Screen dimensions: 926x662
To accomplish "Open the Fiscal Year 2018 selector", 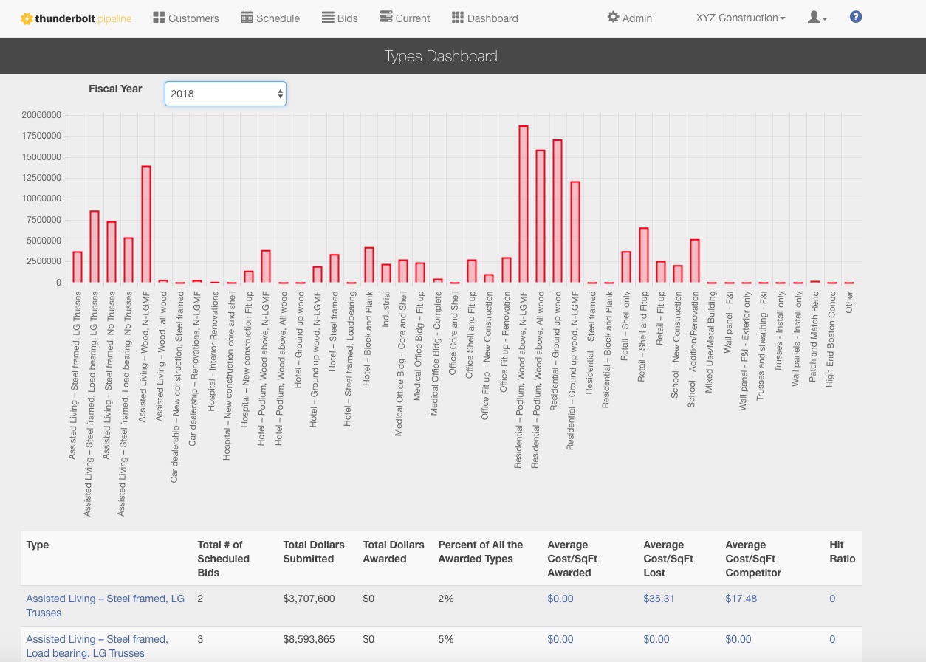I will 225,94.
